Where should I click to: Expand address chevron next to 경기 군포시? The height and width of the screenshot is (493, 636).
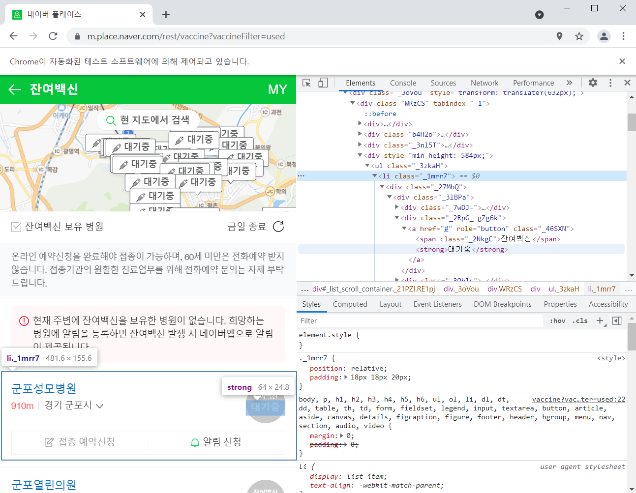(x=100, y=406)
